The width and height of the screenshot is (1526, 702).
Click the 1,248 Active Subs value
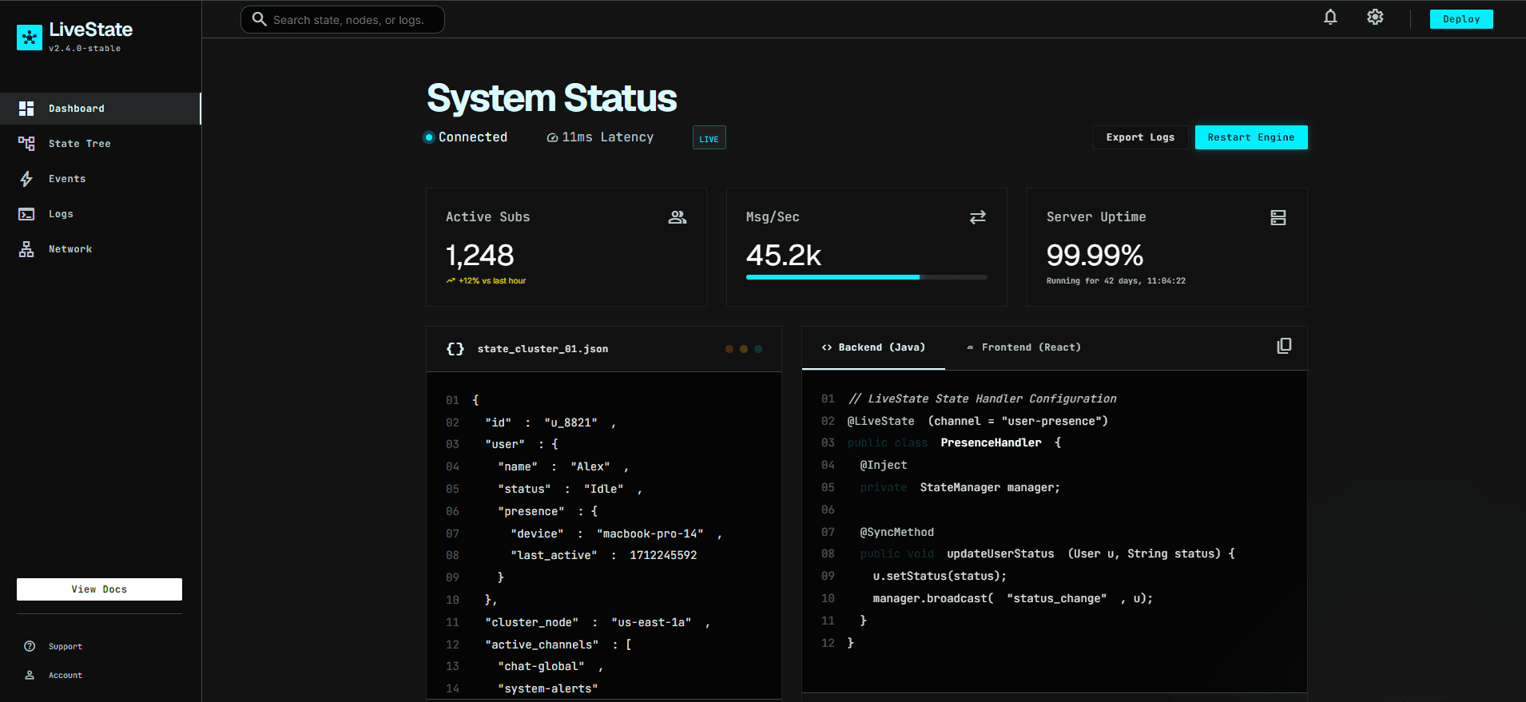click(480, 256)
